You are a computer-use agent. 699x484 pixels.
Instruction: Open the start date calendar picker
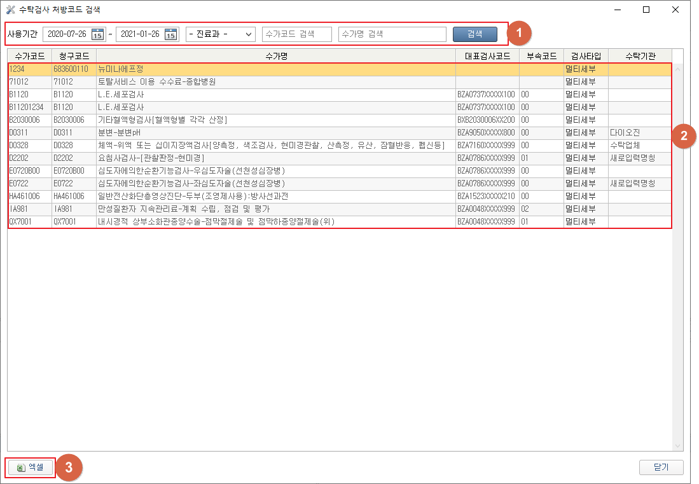click(x=97, y=34)
